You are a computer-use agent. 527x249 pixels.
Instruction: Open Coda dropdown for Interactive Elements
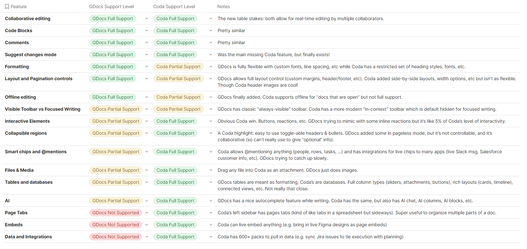(211, 121)
